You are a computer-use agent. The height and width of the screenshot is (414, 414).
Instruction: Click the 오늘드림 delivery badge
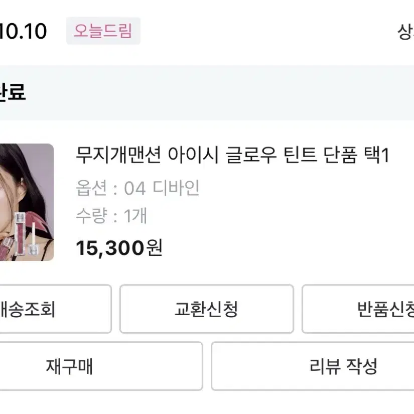[103, 31]
